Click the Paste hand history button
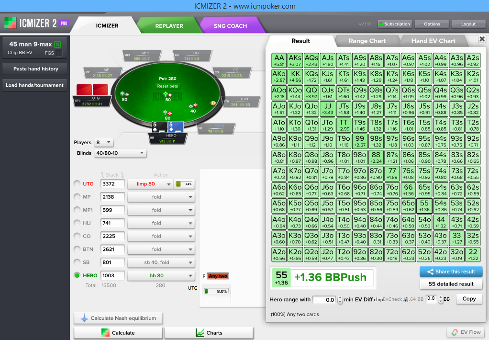Screen dimensions: 489x340 (34, 68)
